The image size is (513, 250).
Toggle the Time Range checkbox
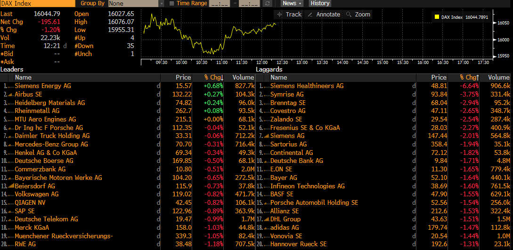[x=172, y=3]
